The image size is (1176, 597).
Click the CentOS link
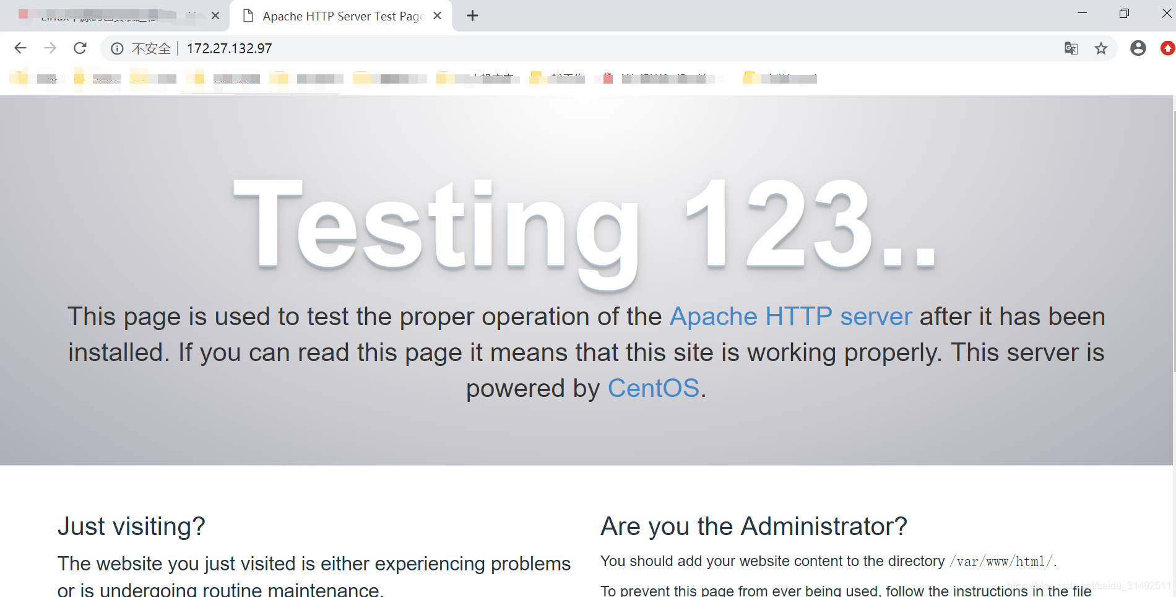tap(653, 388)
